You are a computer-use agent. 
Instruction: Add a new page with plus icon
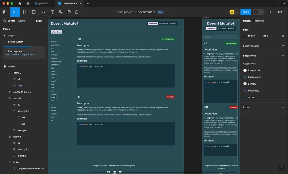(43, 29)
